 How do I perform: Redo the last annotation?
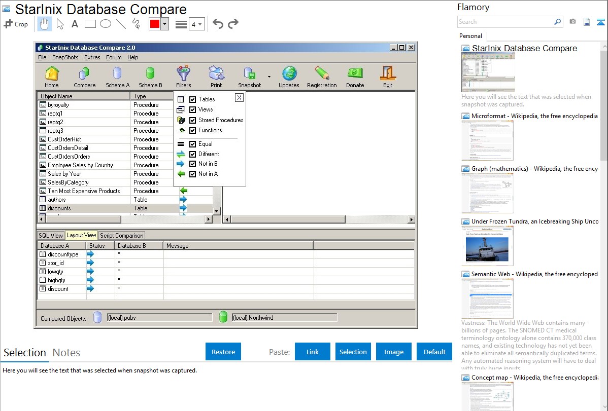[233, 24]
